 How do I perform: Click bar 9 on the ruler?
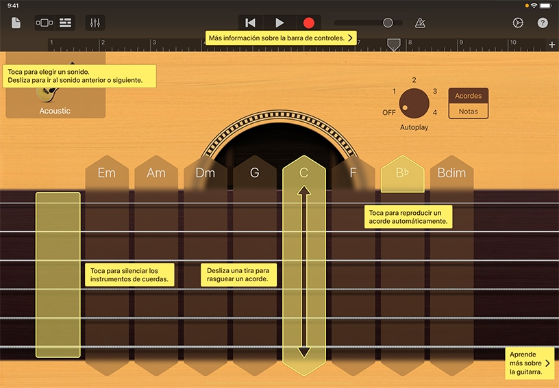pyautogui.click(x=461, y=42)
